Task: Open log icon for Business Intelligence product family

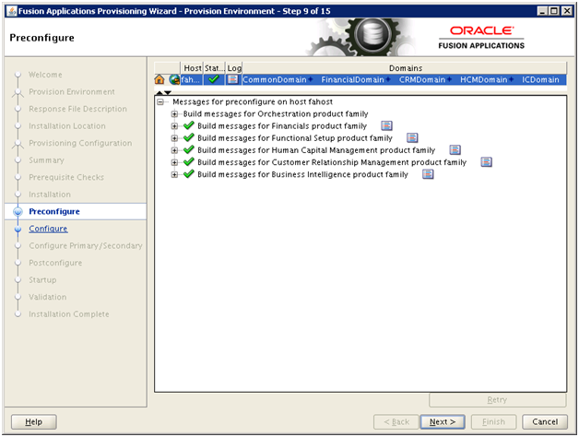Action: click(428, 174)
